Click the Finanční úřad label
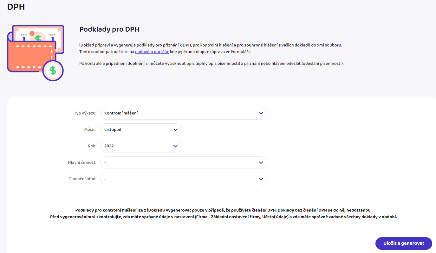Screen dimensions: 436x253 coord(83,179)
